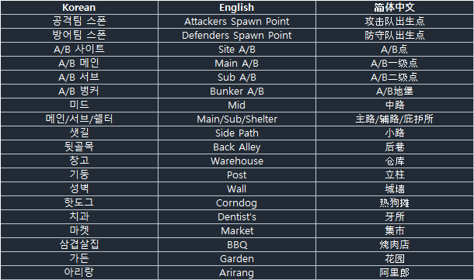Click the BBQ cell
The width and height of the screenshot is (474, 280).
click(x=237, y=244)
